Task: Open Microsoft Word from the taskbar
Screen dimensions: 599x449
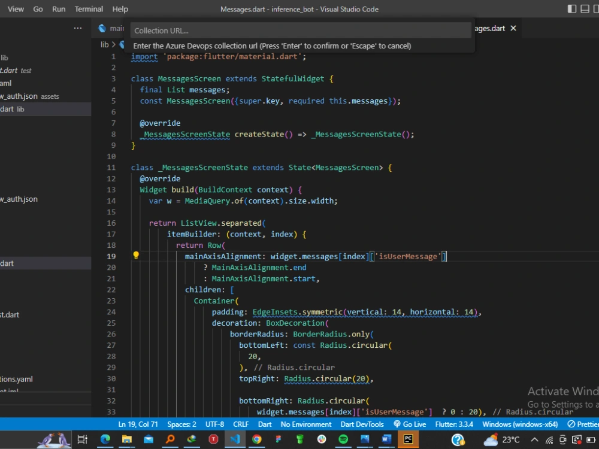Action: tap(386, 439)
